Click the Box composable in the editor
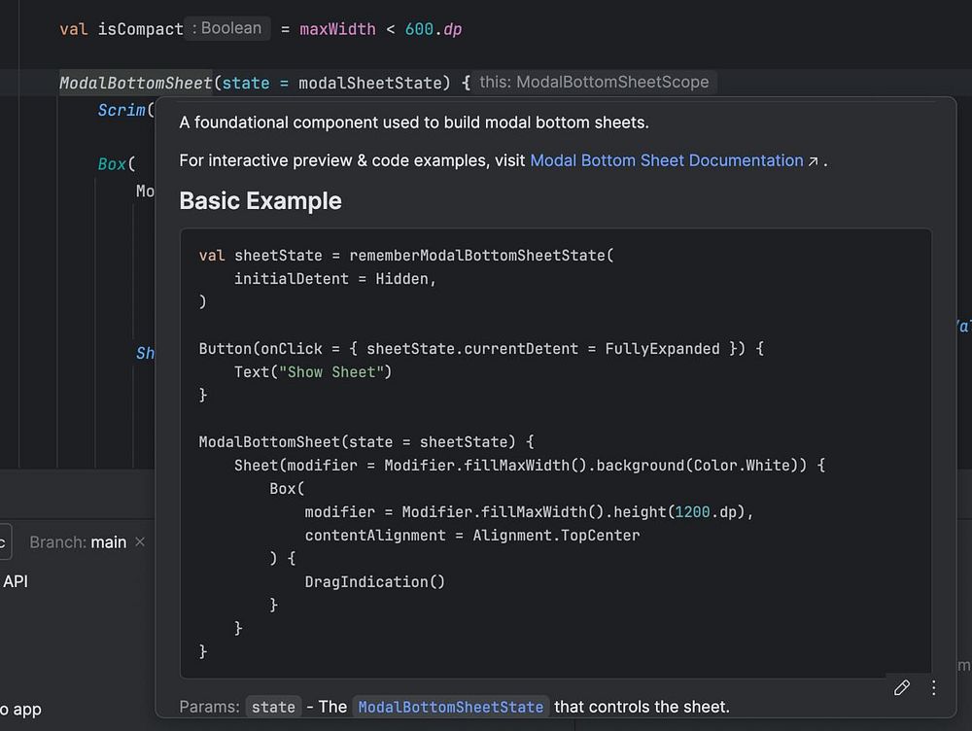Screen dimensions: 972x731 click(113, 164)
